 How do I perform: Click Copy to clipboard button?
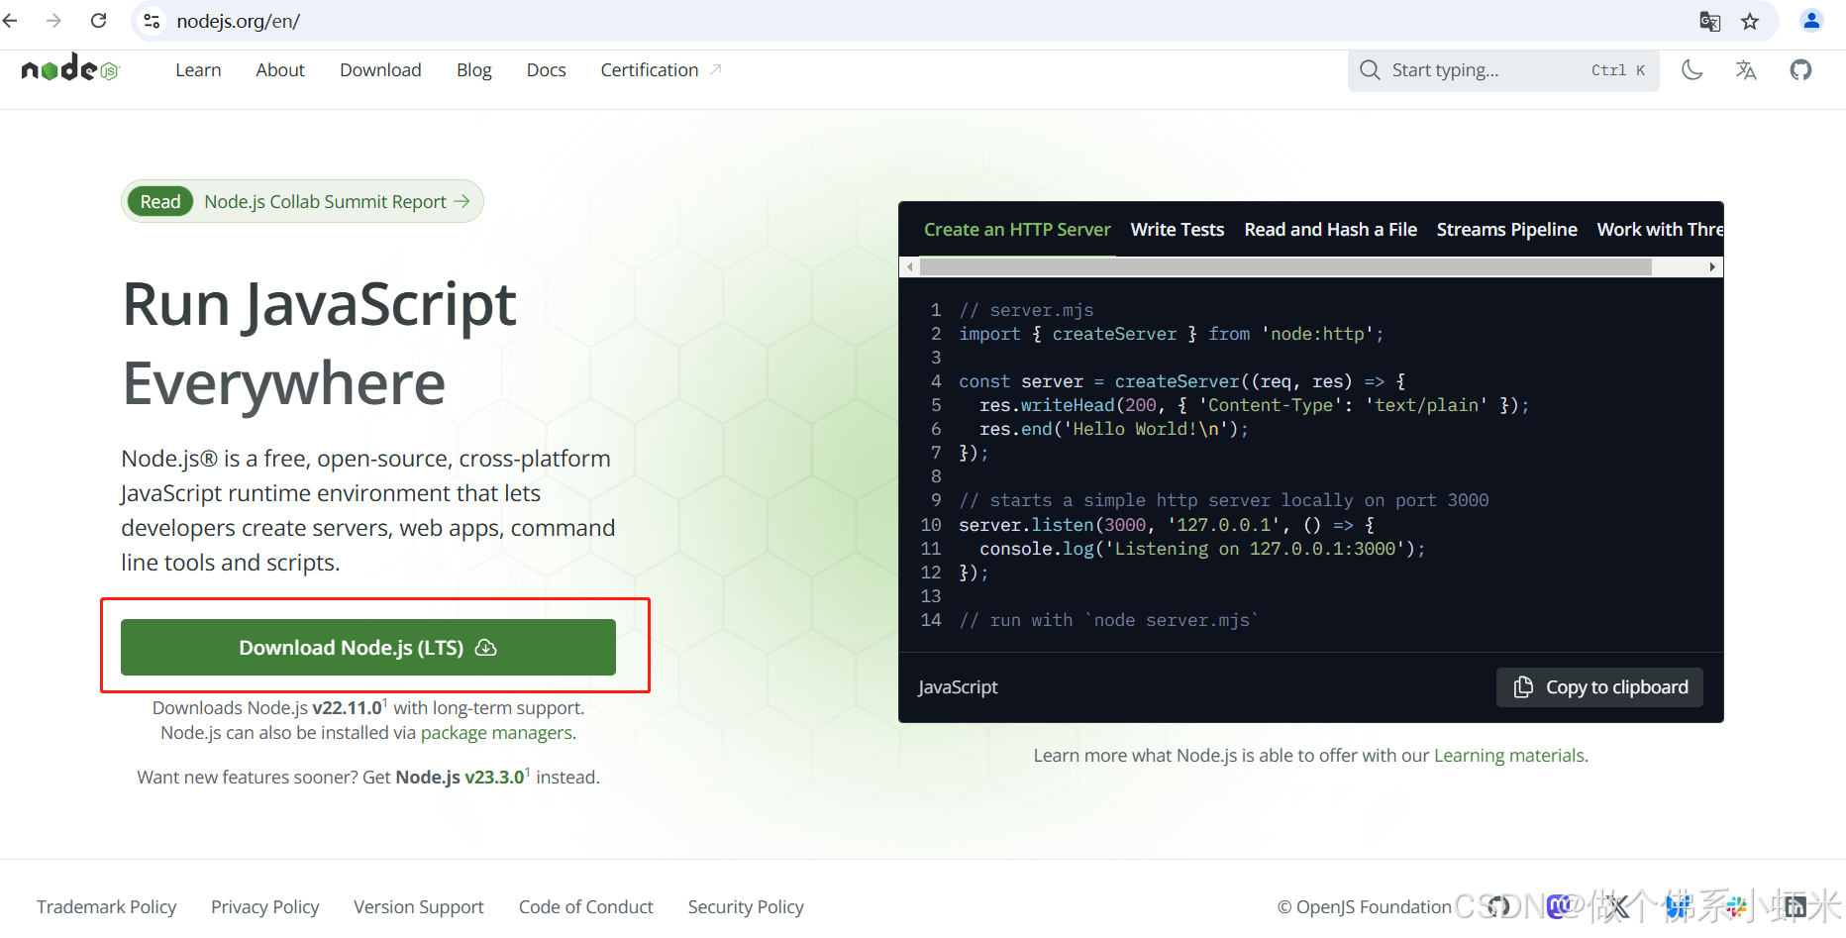[x=1599, y=687]
